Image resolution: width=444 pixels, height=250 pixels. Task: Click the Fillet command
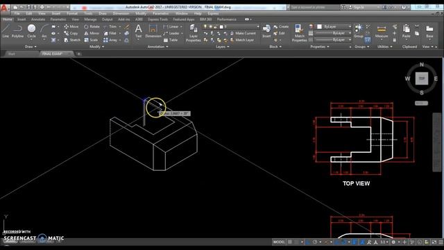(110, 33)
